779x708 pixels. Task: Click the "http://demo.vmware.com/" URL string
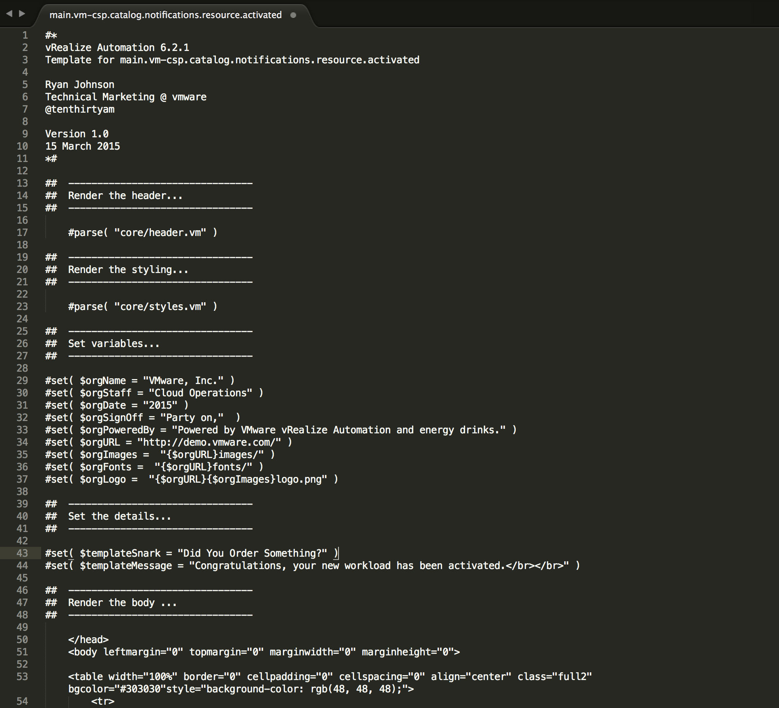click(x=209, y=442)
